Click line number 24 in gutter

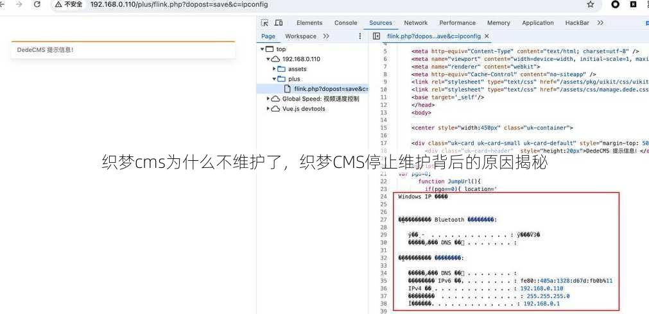[383, 197]
